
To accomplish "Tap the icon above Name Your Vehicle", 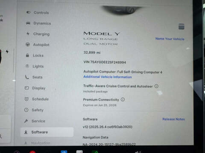I will point(182,27).
